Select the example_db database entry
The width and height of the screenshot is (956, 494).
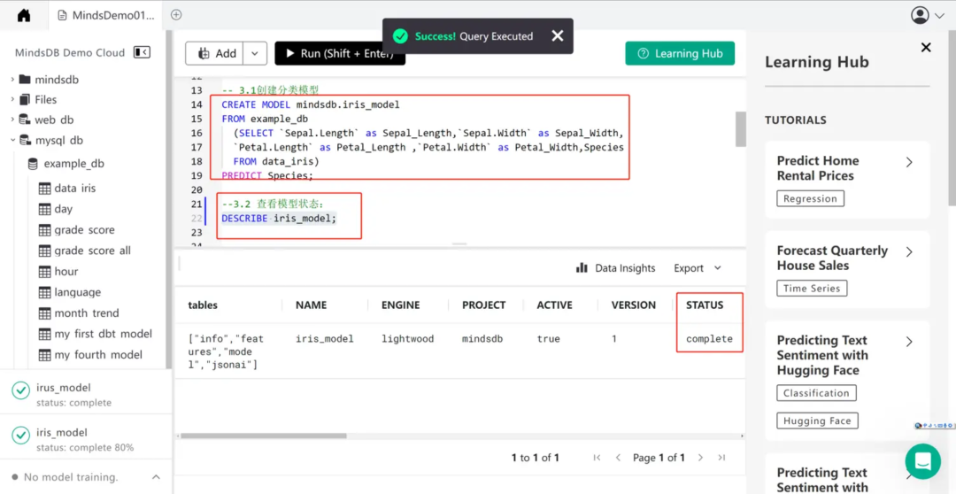(x=73, y=164)
